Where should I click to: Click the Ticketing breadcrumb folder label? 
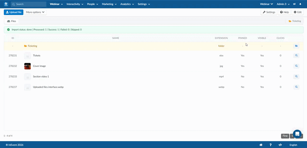tap(295, 21)
